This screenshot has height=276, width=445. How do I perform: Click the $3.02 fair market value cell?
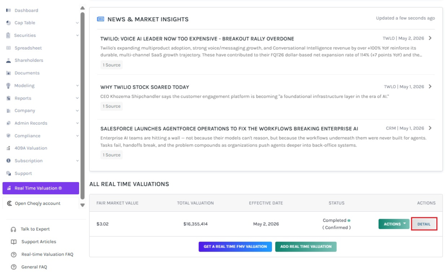click(103, 224)
